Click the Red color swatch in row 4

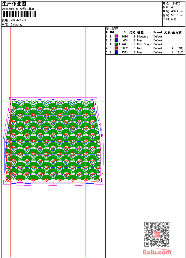[x=116, y=48]
